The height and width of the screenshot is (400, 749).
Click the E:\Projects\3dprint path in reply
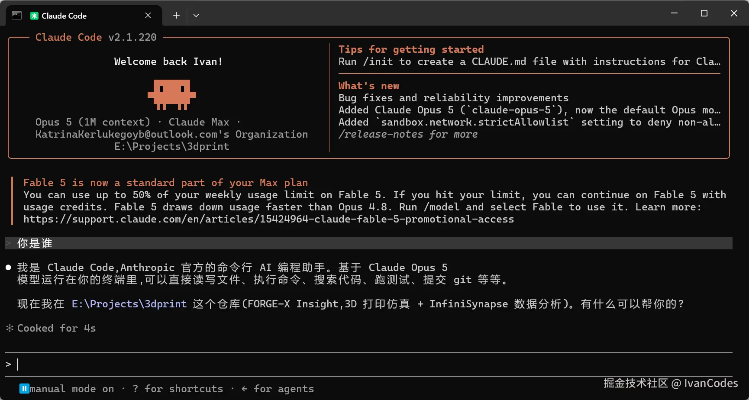point(129,304)
